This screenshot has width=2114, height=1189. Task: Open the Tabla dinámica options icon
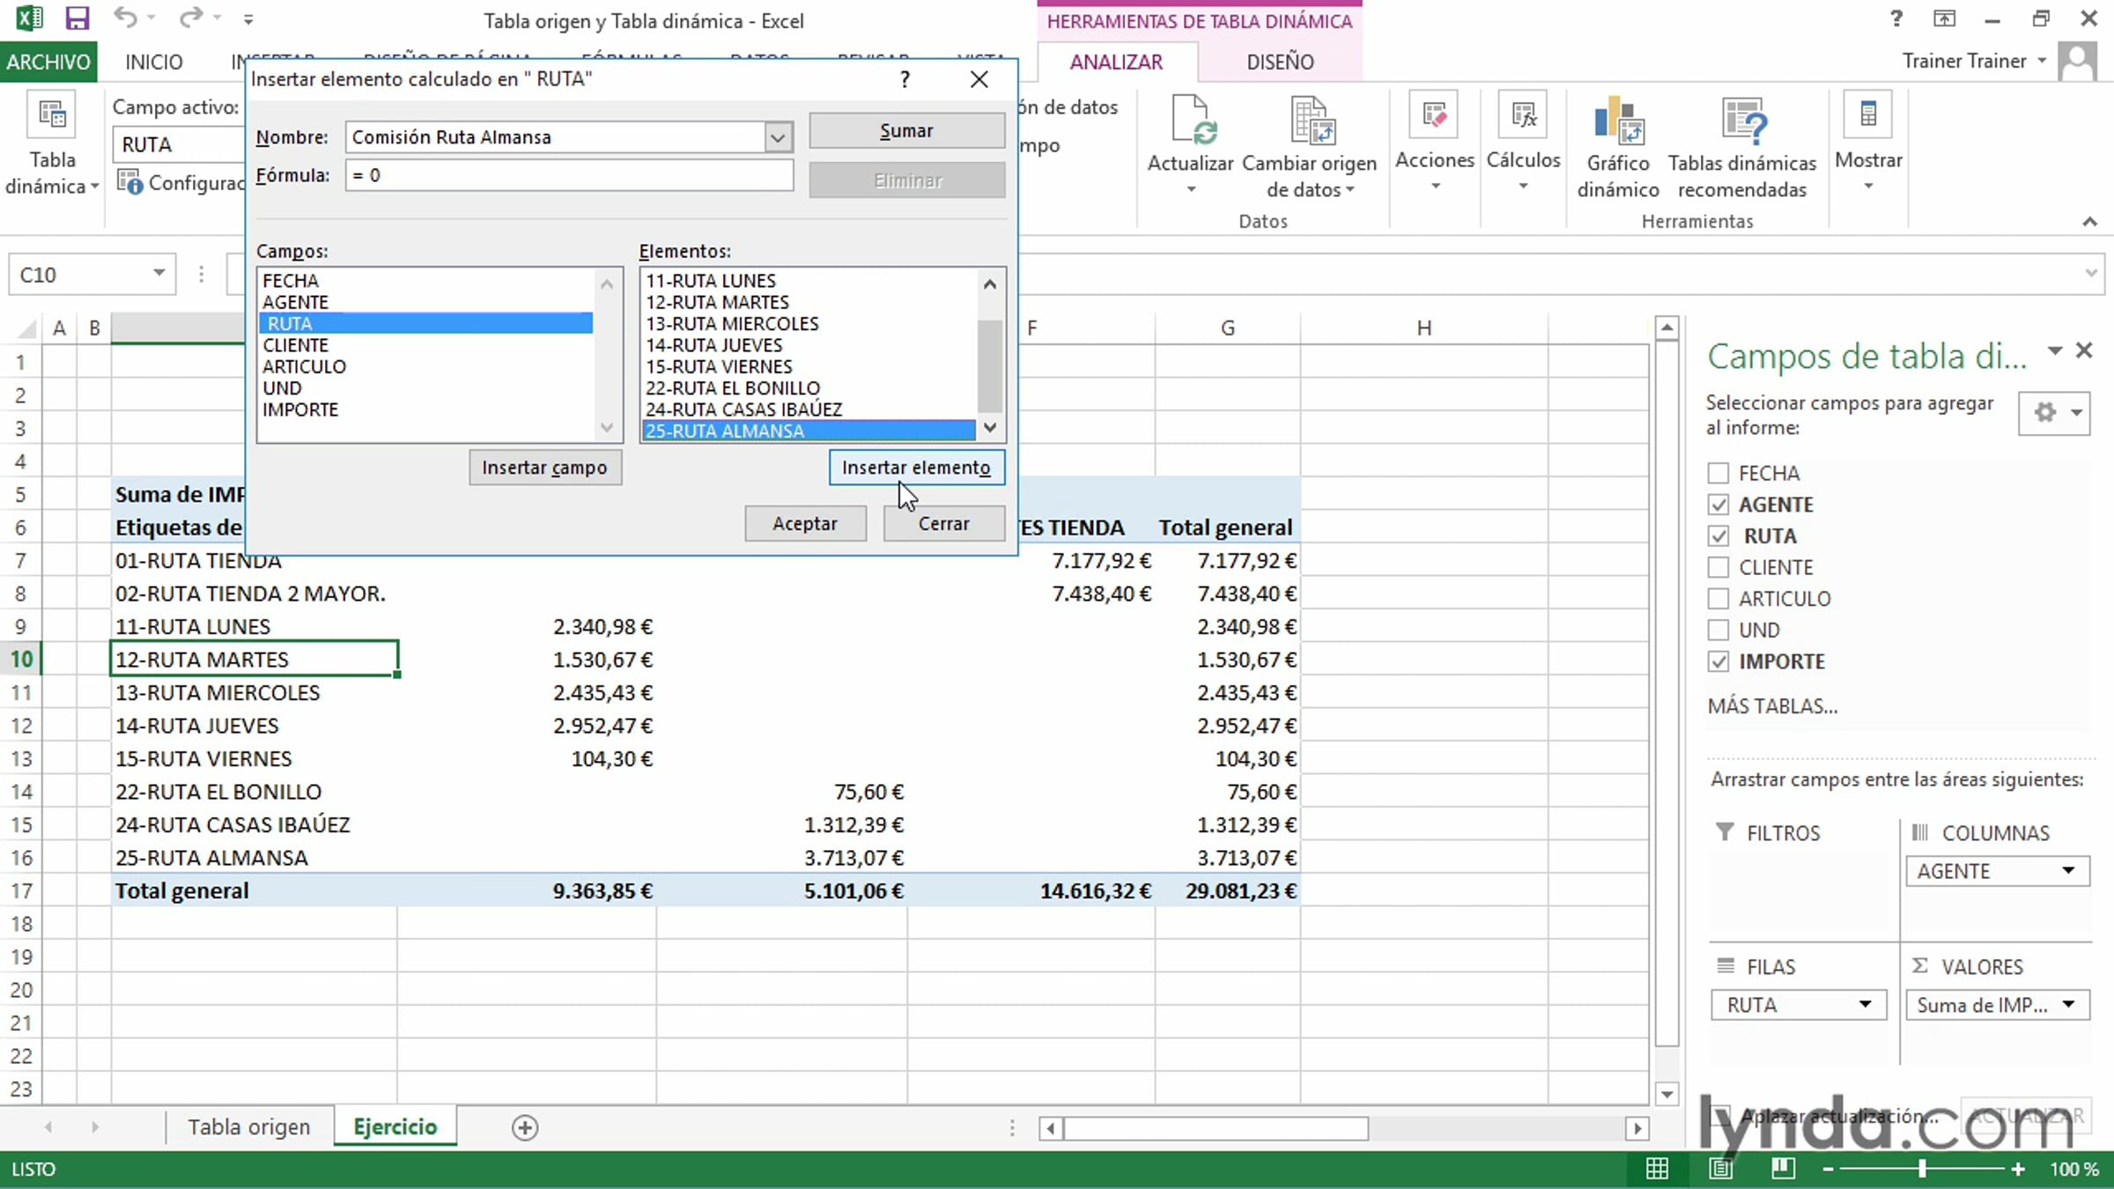(52, 116)
